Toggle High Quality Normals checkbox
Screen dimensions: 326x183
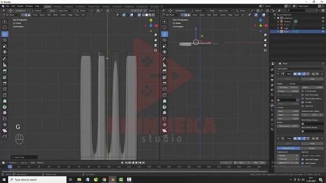[x=303, y=99]
